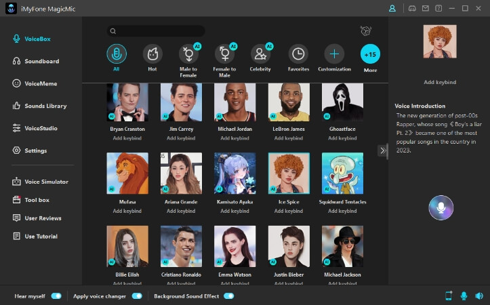
Task: Open the mail icon in title bar
Action: pyautogui.click(x=426, y=8)
